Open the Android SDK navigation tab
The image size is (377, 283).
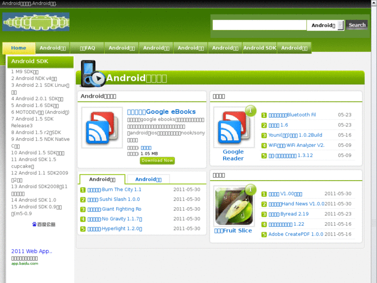[x=260, y=48]
